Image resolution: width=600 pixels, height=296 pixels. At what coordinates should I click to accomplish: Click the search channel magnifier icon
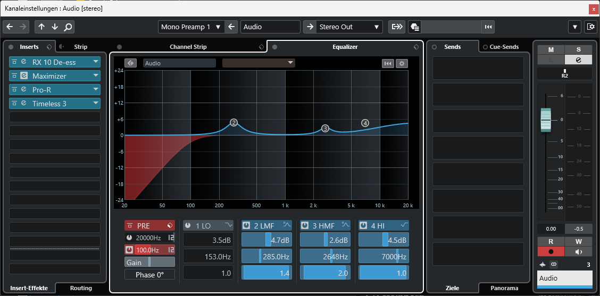click(68, 27)
